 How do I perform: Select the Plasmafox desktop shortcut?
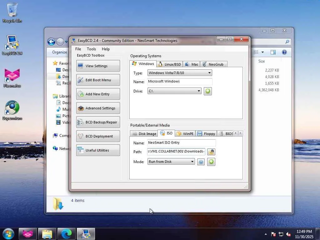pos(12,78)
